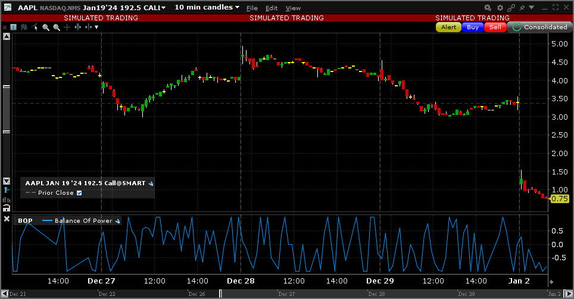This screenshot has height=299, width=574.
Task: Click the blue Buy button
Action: pos(473,27)
